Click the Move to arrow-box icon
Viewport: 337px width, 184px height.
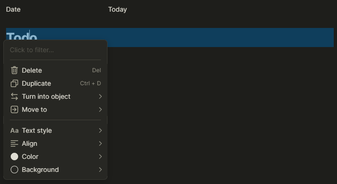[14, 109]
